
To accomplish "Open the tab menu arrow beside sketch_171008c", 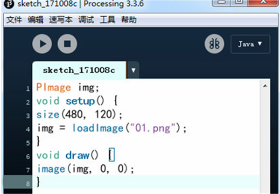I will 133,70.
